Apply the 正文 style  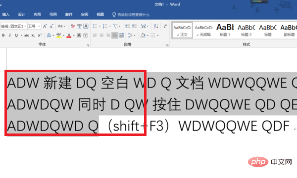pos(182,31)
